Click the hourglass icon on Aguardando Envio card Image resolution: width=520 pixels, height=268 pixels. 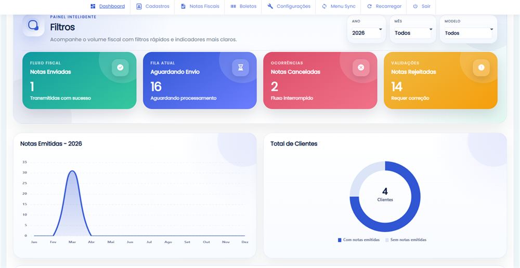[x=240, y=68]
